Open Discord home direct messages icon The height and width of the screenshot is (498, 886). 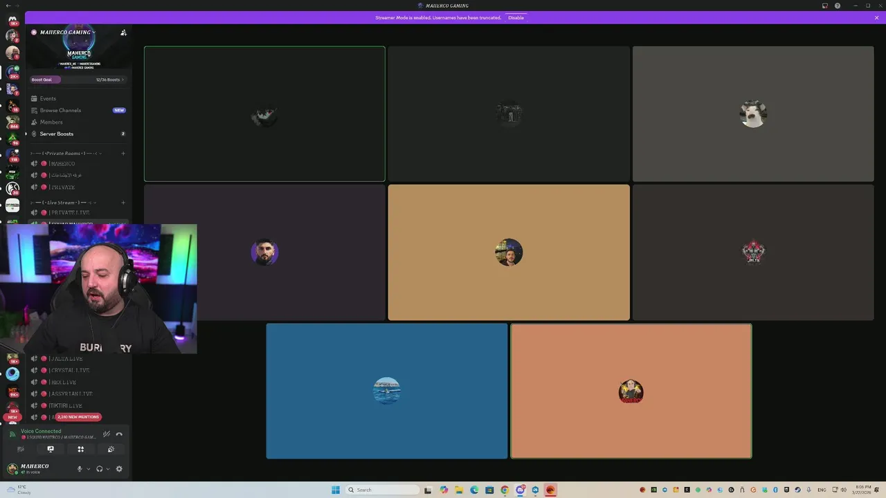click(x=12, y=19)
